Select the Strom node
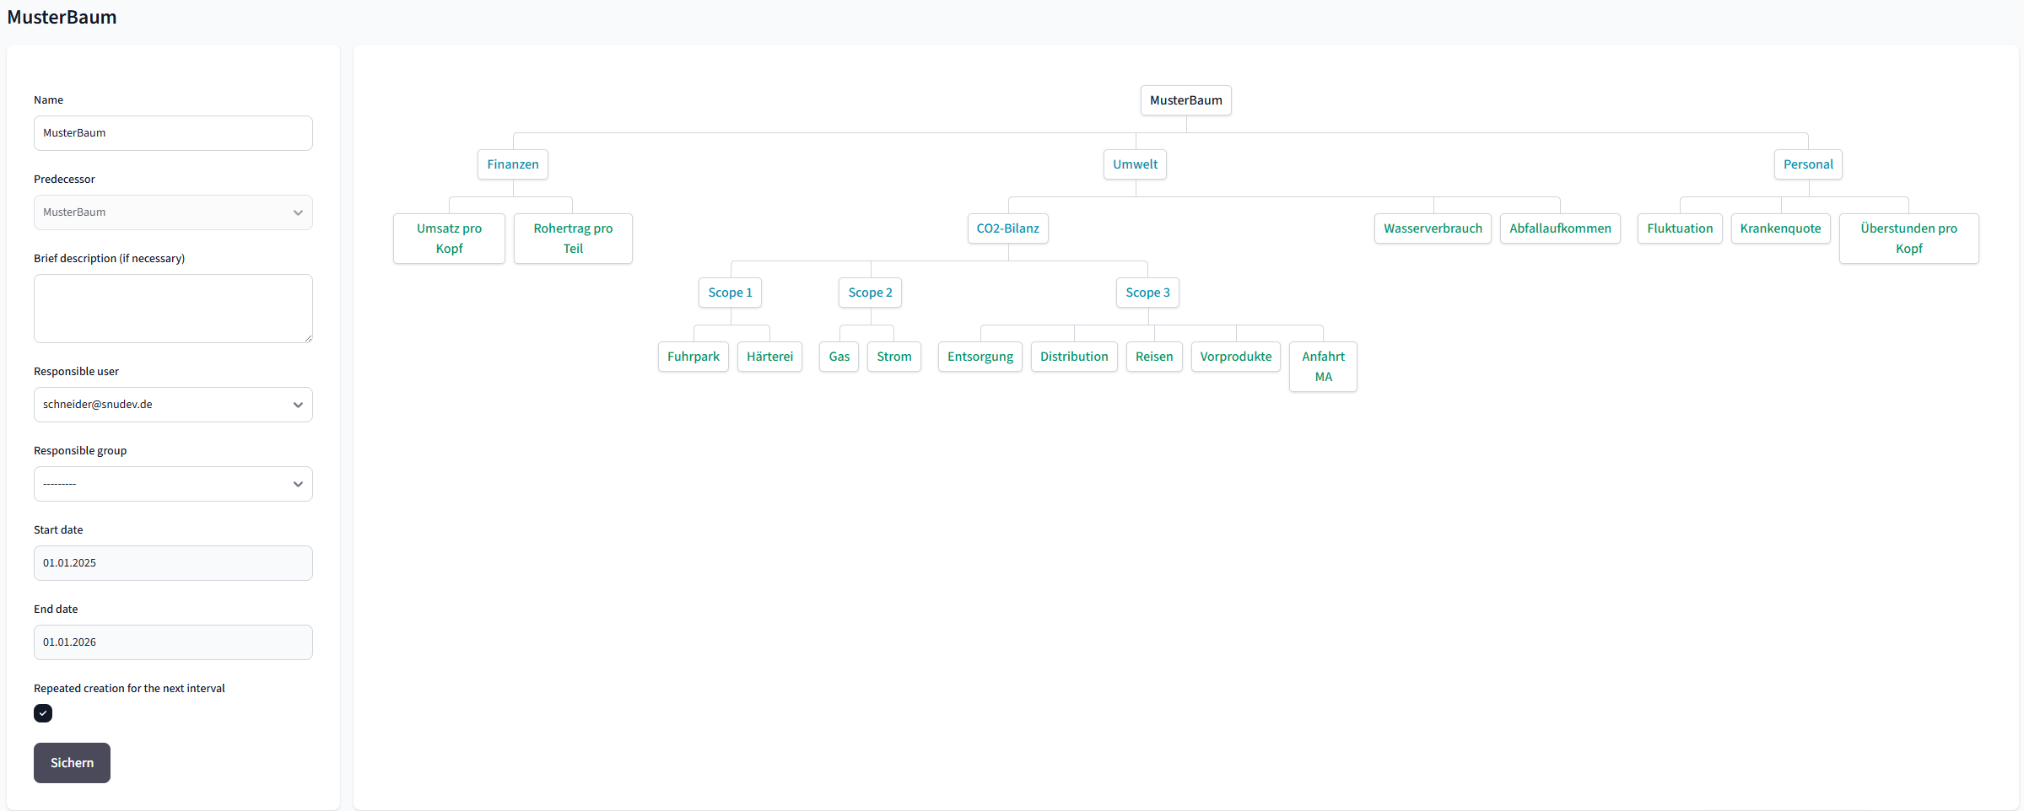Screen dimensions: 2024x811 [x=894, y=357]
